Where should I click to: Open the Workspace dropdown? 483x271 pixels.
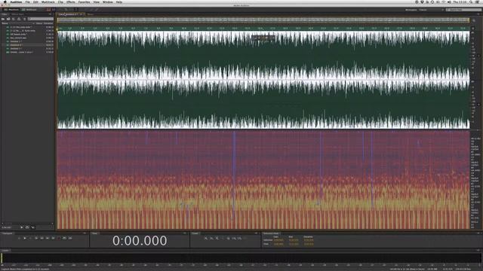point(431,10)
